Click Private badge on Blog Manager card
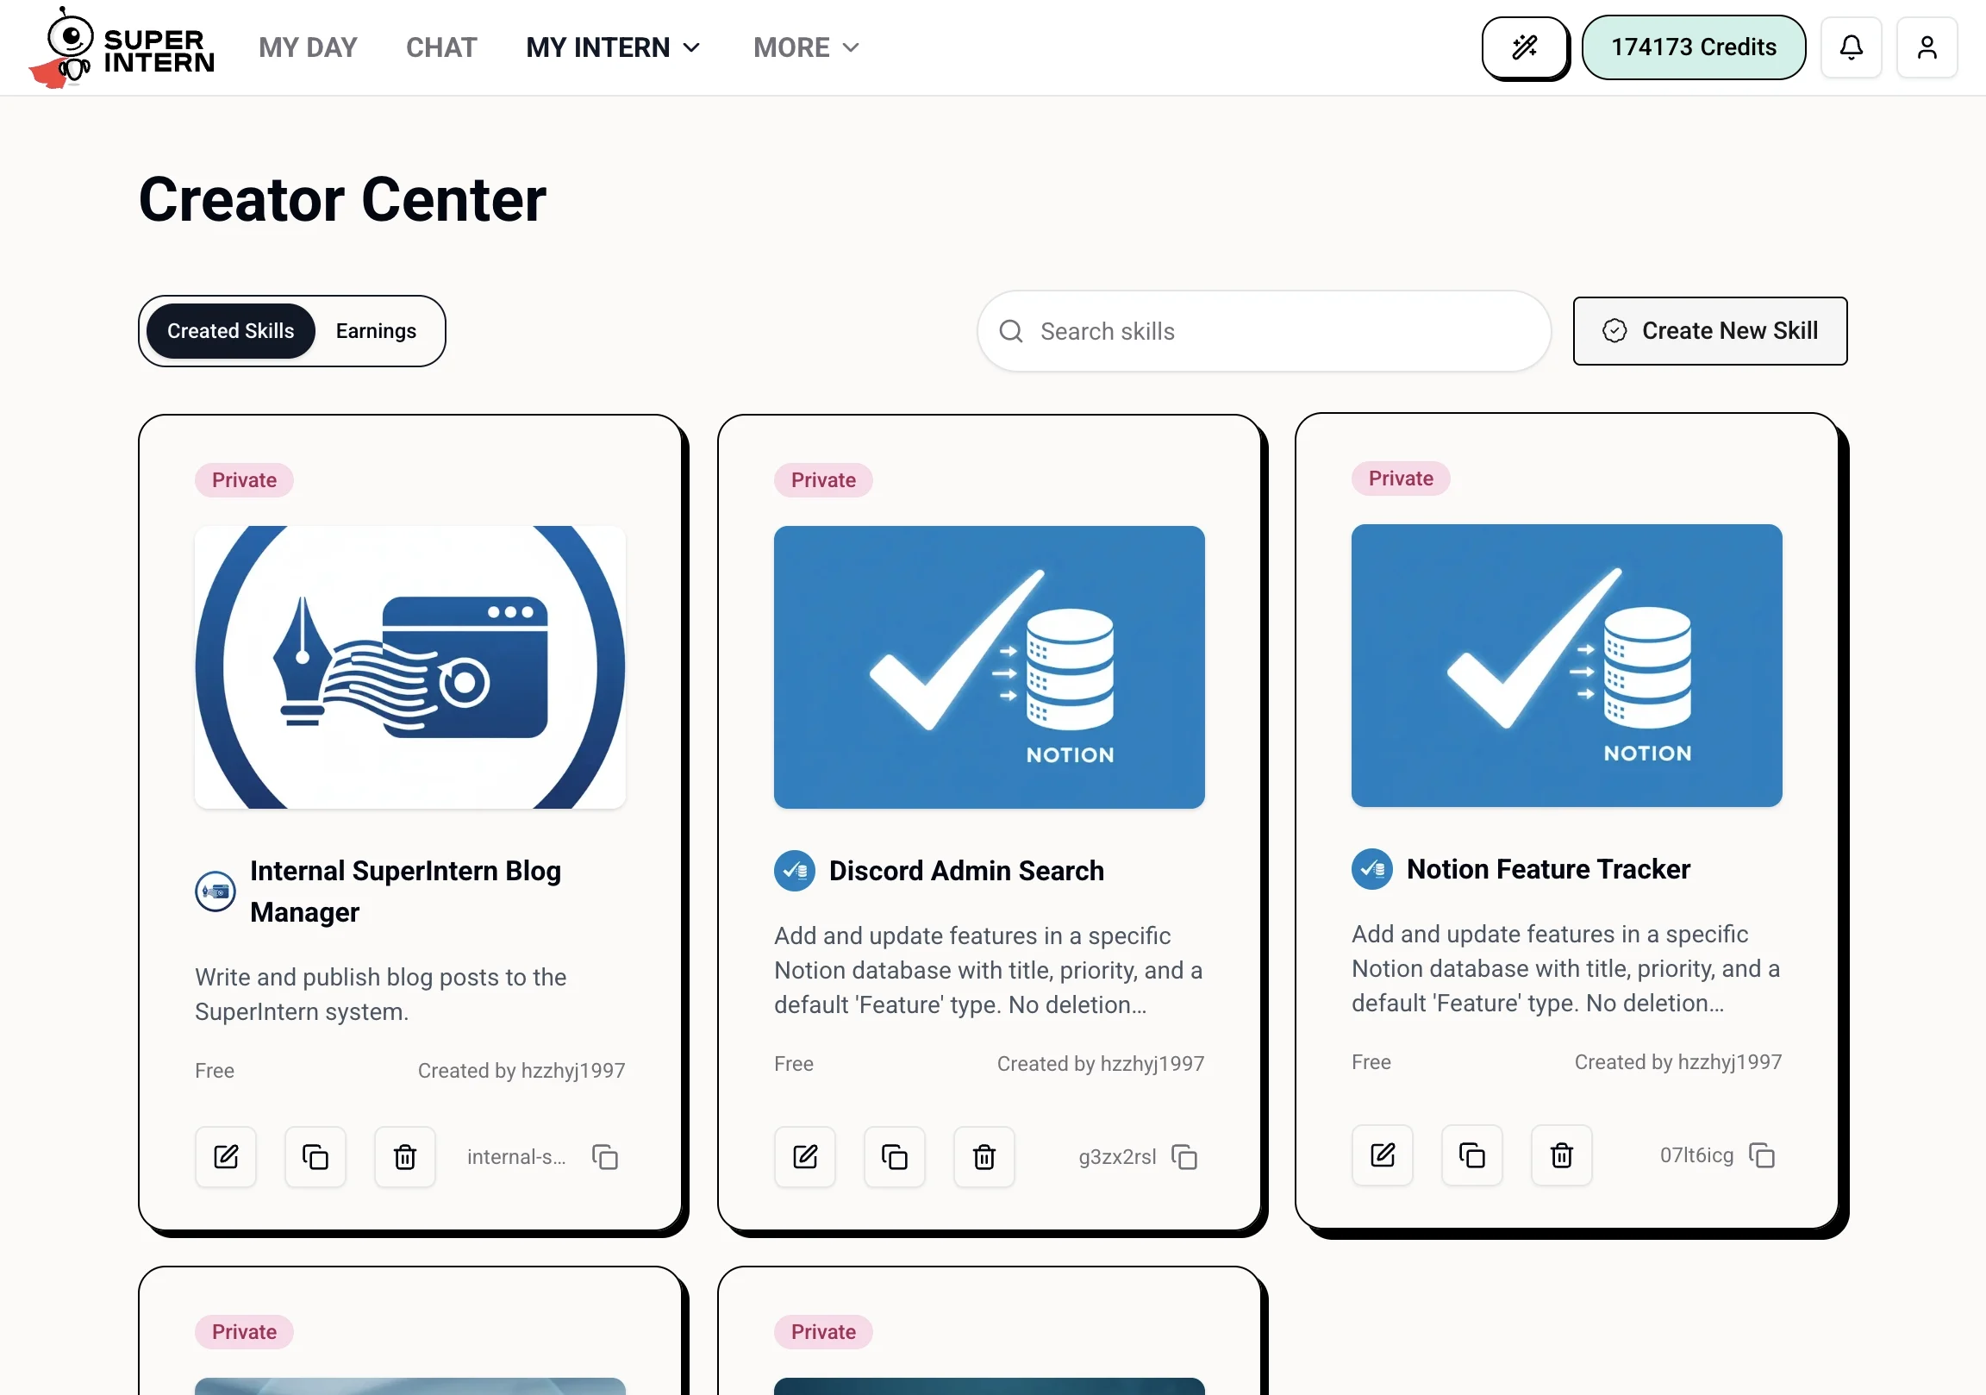Screen dimensions: 1986x1395 pos(245,480)
